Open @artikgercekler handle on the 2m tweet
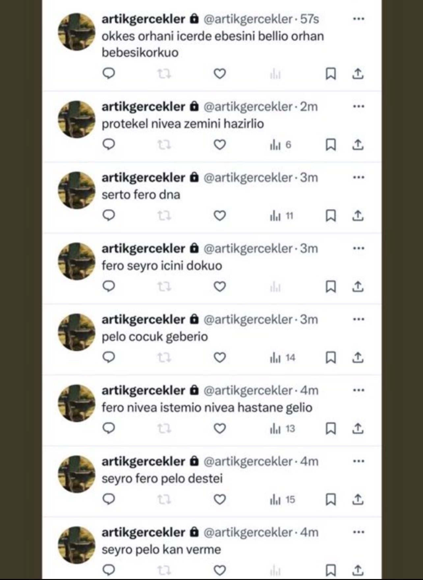The image size is (423, 580). point(248,107)
